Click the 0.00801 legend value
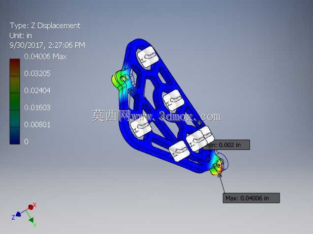313x234 pixels. 37,124
